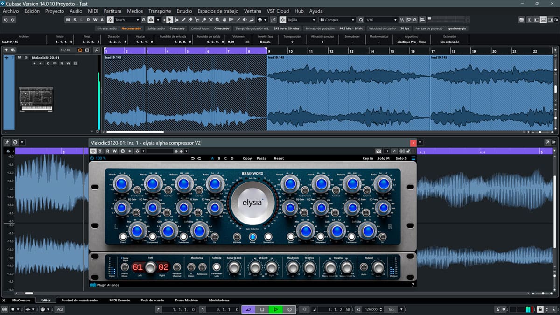Image resolution: width=560 pixels, height=315 pixels.
Task: Solo the MelodicB120-01 track
Action: click(x=26, y=57)
